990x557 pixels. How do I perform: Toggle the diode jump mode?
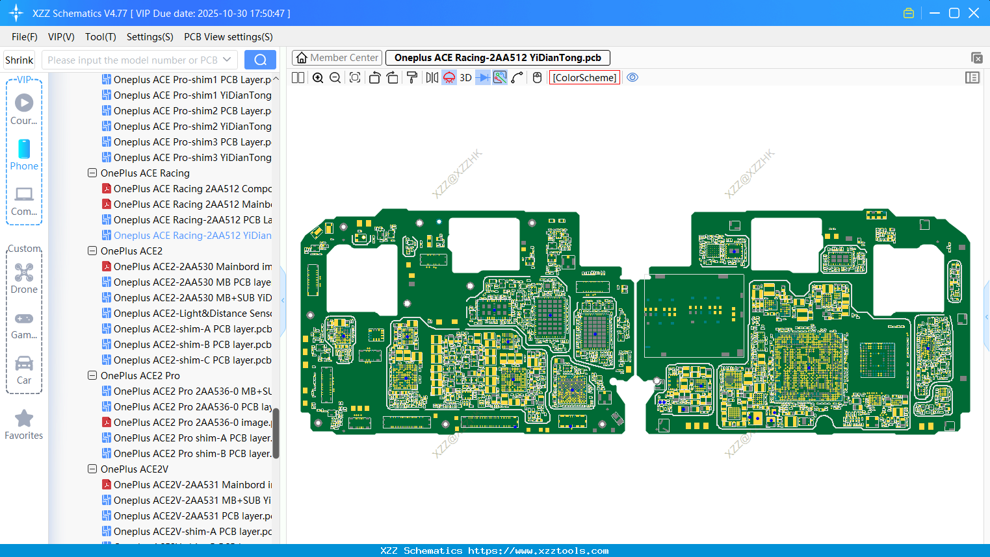483,77
